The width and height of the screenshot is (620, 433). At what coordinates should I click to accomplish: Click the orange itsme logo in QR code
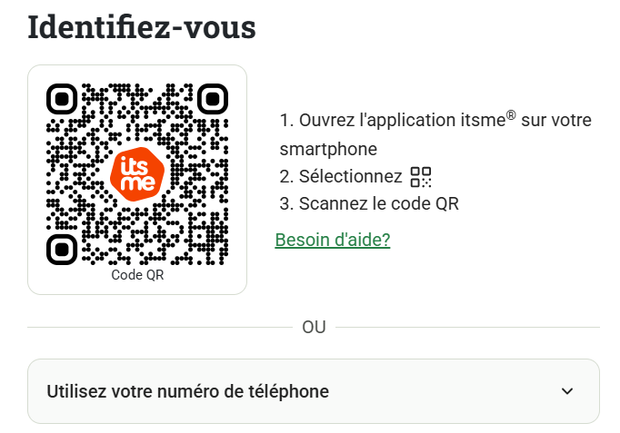[137, 173]
